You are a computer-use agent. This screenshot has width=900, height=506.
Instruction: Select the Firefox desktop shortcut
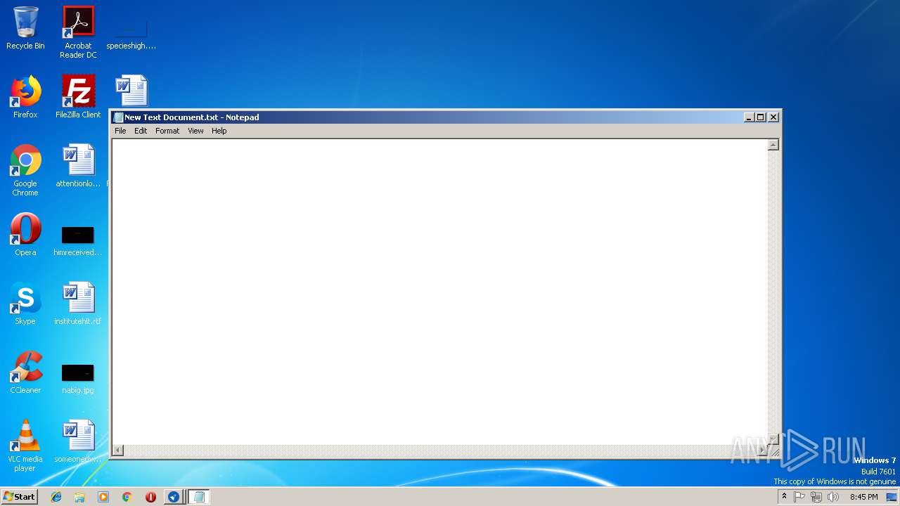click(x=25, y=97)
